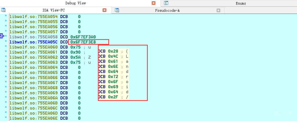Click the Pseudocode-A tab icon
This screenshot has height=121, width=297.
click(117, 10)
